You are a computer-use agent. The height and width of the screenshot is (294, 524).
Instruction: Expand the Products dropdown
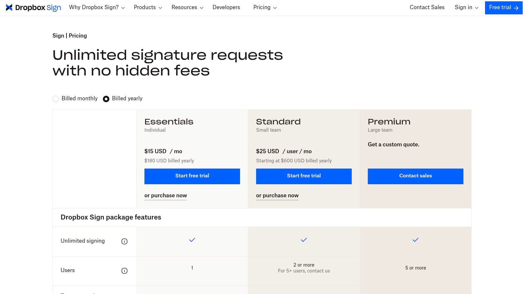[147, 7]
